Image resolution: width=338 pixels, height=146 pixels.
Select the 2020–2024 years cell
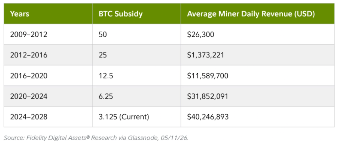tap(48, 96)
